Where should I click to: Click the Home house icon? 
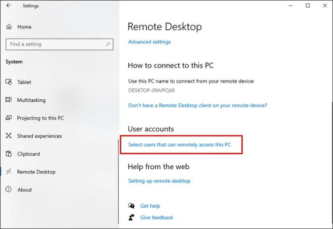tap(9, 27)
